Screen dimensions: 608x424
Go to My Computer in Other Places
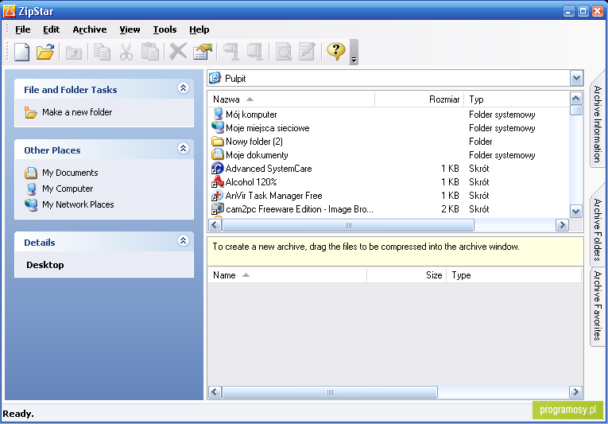pos(68,189)
